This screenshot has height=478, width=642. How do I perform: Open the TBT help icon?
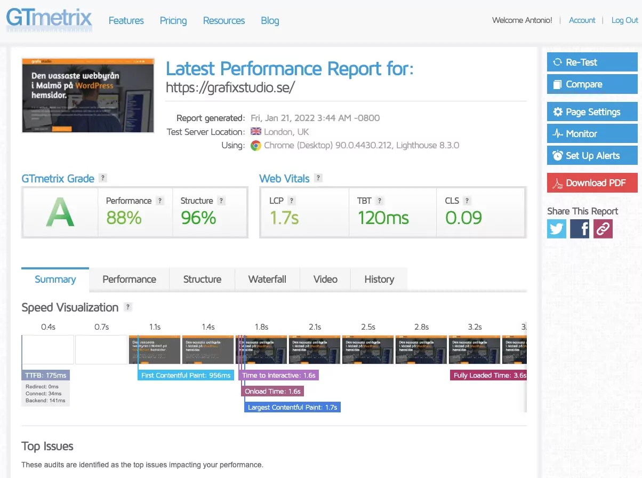pos(380,201)
